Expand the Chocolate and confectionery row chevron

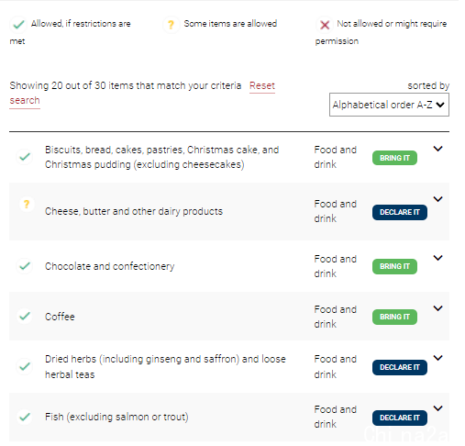(438, 258)
